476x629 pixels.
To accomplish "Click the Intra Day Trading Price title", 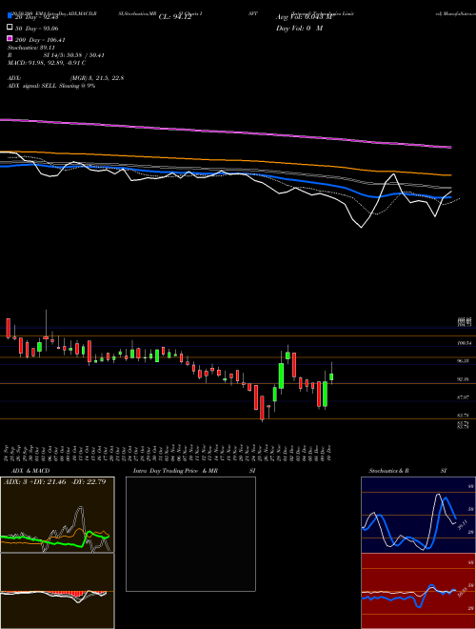I will tap(194, 471).
